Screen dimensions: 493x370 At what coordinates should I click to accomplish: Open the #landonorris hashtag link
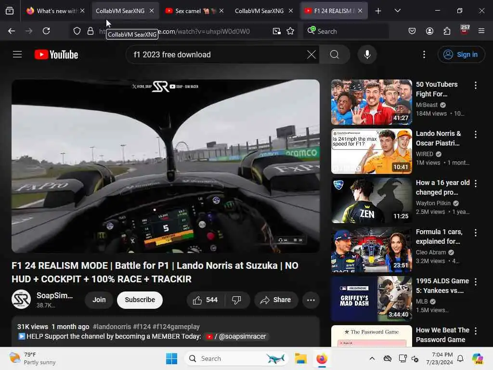[112, 327]
